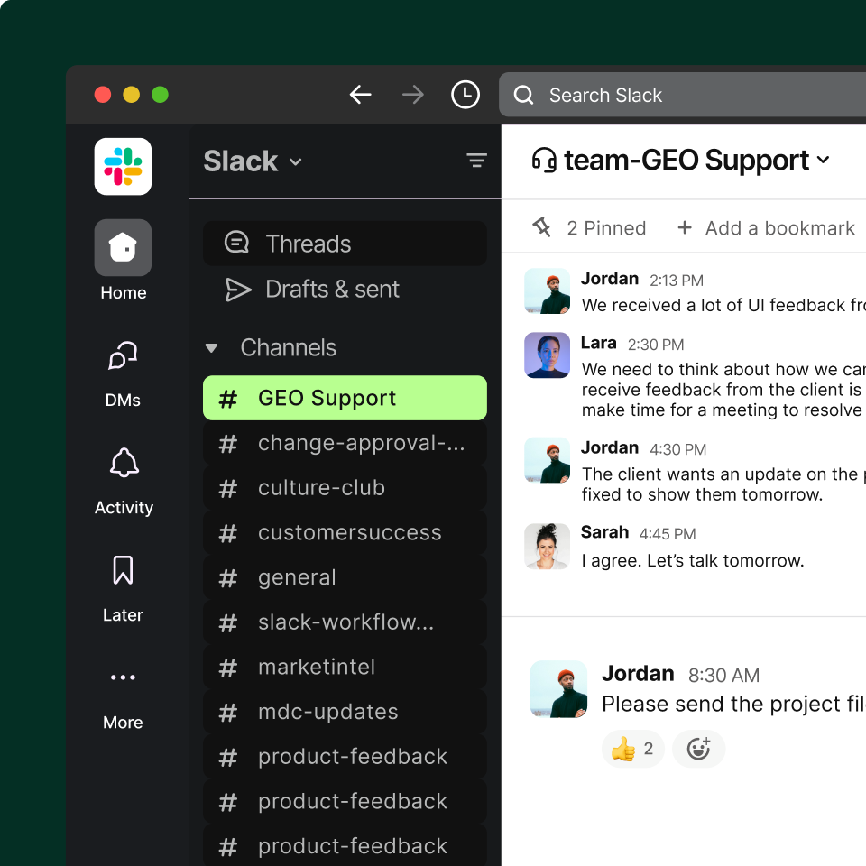Click Add a bookmark
Screen dimensions: 866x866
tap(766, 227)
